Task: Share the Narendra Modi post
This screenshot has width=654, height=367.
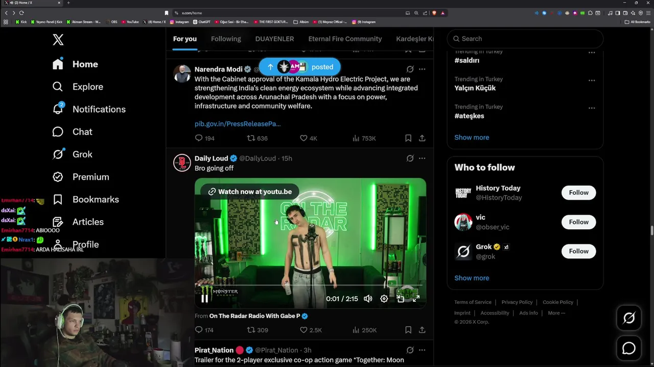Action: click(422, 138)
